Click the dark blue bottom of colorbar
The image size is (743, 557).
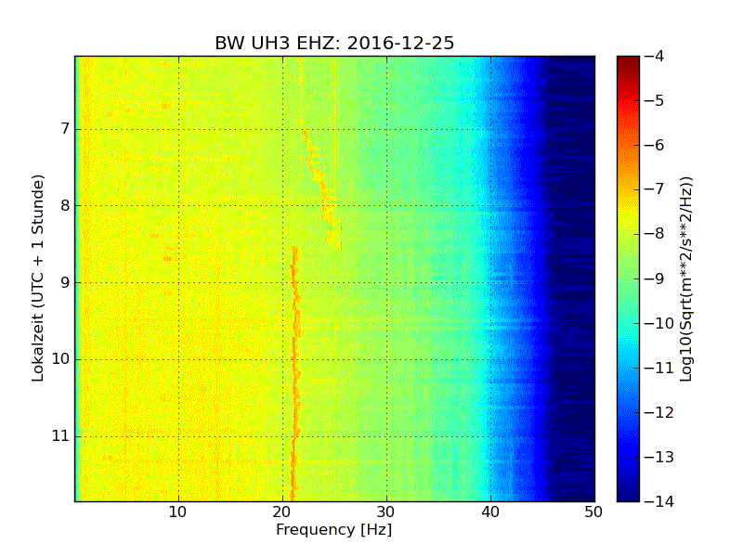click(x=628, y=495)
